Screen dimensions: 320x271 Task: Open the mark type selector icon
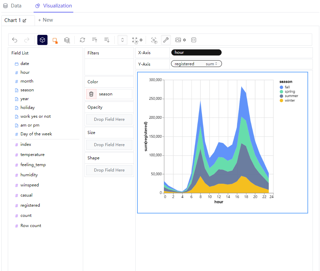click(55, 40)
